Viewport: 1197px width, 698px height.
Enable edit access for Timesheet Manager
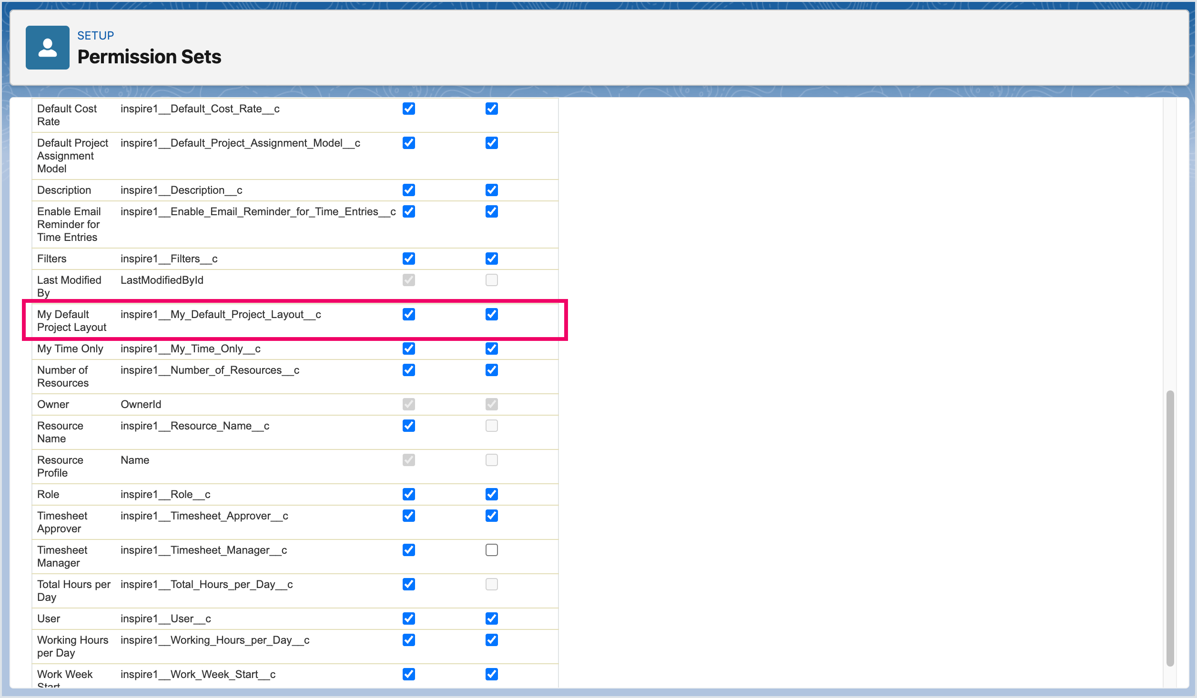491,550
